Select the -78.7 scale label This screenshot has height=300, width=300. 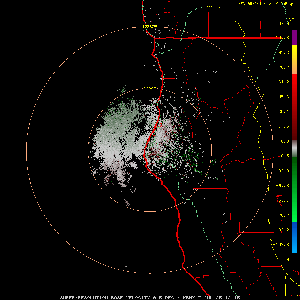(x=282, y=215)
